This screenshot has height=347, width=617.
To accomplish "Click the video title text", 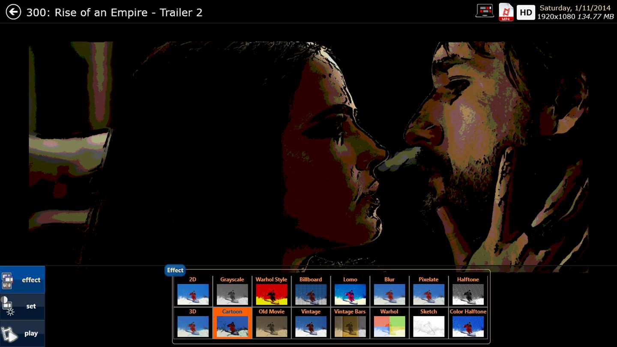I will pyautogui.click(x=114, y=12).
